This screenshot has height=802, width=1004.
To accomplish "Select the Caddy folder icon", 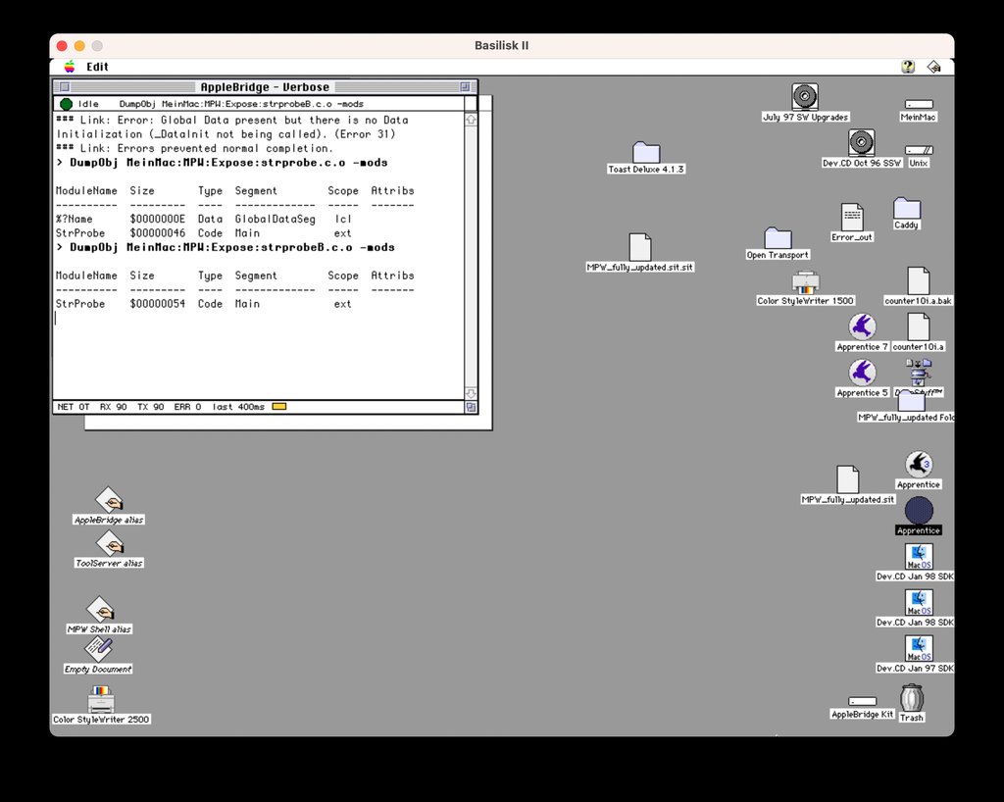I will 907,208.
